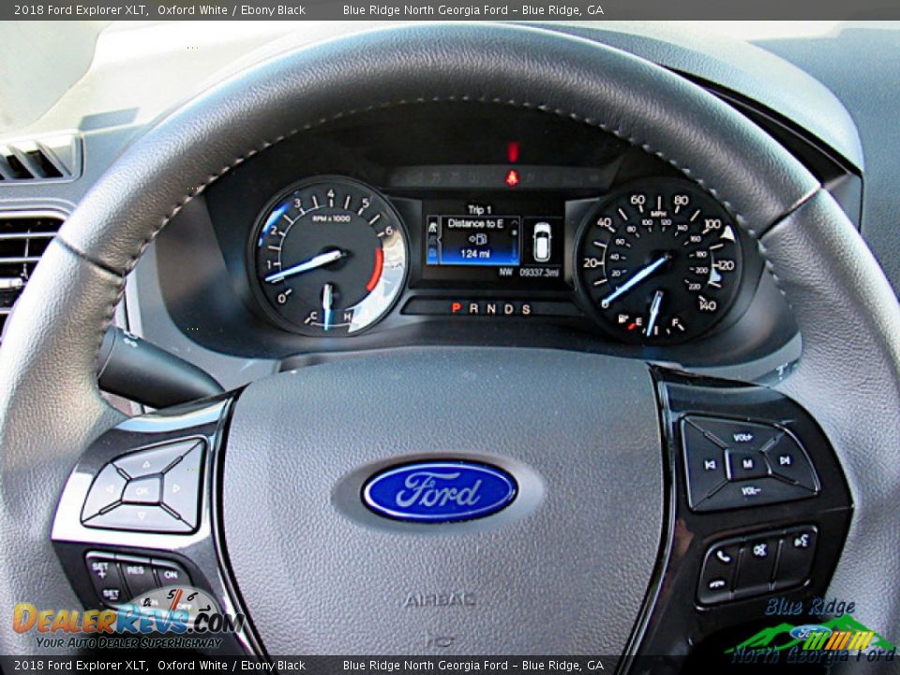
Task: Increase cruise speed with SET+ button
Action: pyautogui.click(x=100, y=569)
